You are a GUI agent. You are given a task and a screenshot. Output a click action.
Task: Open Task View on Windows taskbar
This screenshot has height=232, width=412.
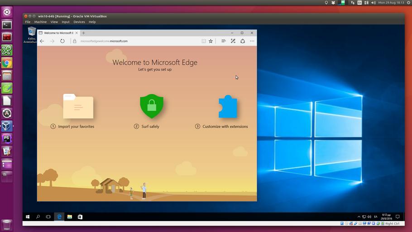[48, 217]
